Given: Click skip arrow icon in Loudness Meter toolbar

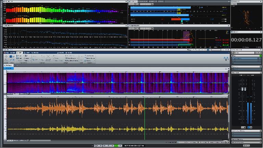Looking at the screenshot, I should [x=152, y=29].
